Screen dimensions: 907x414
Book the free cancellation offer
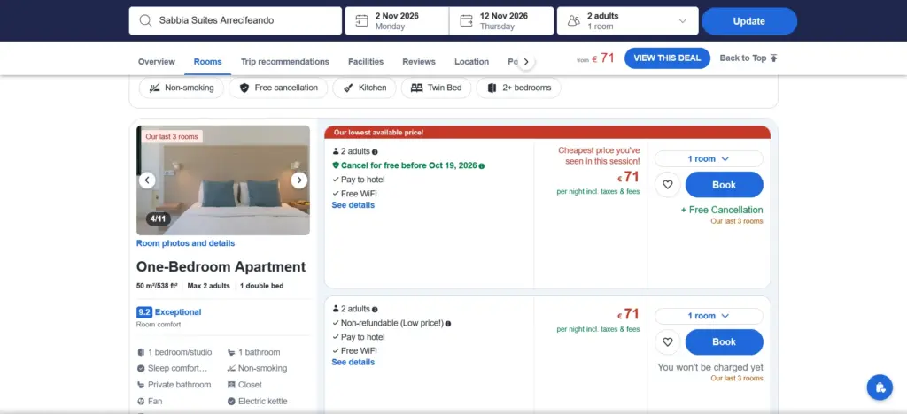pos(725,185)
